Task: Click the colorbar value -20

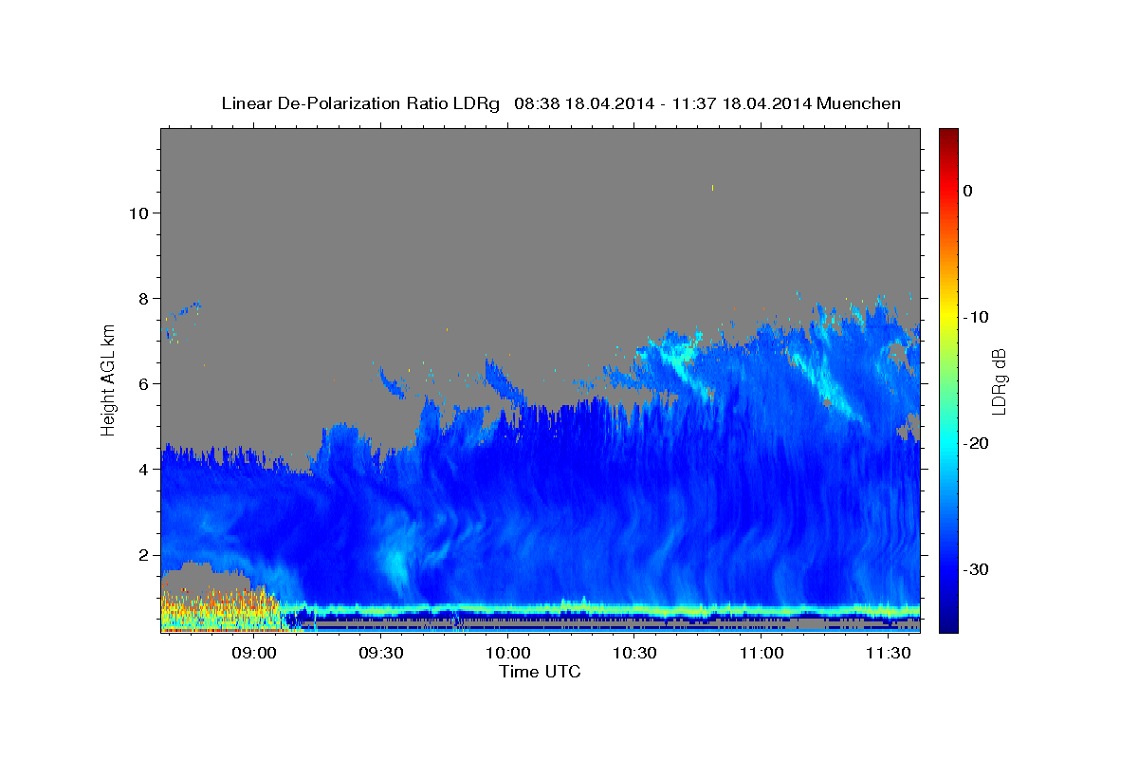Action: [976, 443]
